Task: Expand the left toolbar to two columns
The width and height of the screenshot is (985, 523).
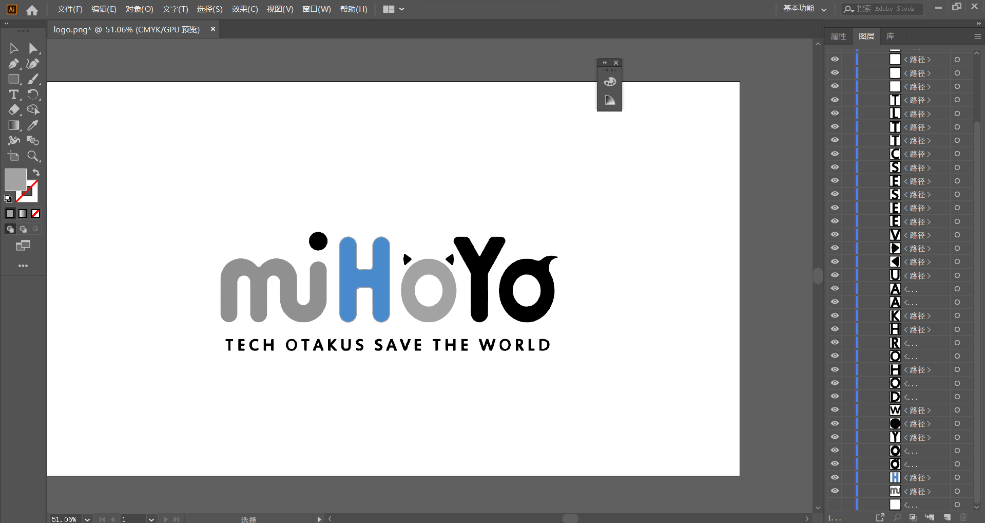Action: pyautogui.click(x=6, y=24)
